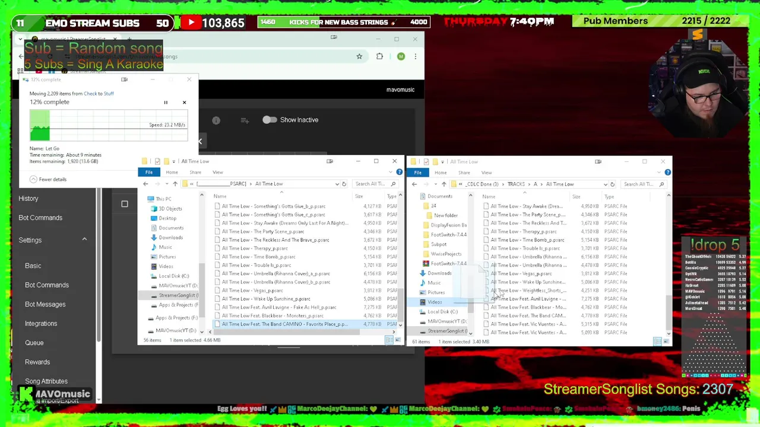
Task: Open the Song Attributes settings page
Action: (46, 381)
